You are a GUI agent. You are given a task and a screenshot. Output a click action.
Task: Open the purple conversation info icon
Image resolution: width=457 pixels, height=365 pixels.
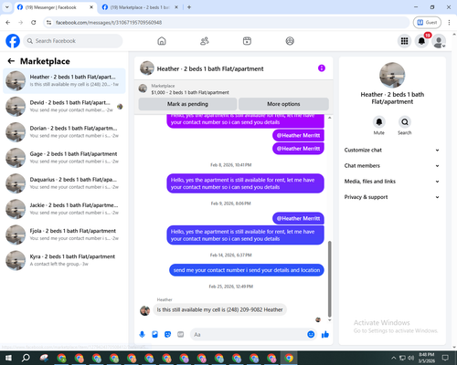(x=322, y=68)
